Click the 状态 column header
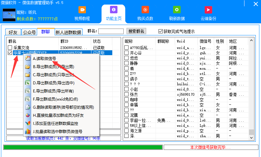 click(x=102, y=41)
